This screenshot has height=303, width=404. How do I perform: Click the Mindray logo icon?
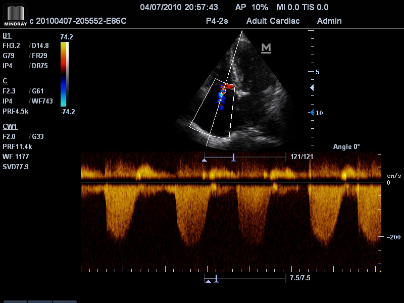coord(14,15)
